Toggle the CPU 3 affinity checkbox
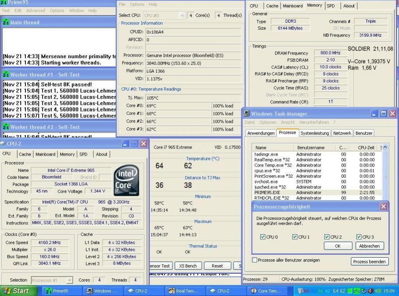 (x=359, y=237)
